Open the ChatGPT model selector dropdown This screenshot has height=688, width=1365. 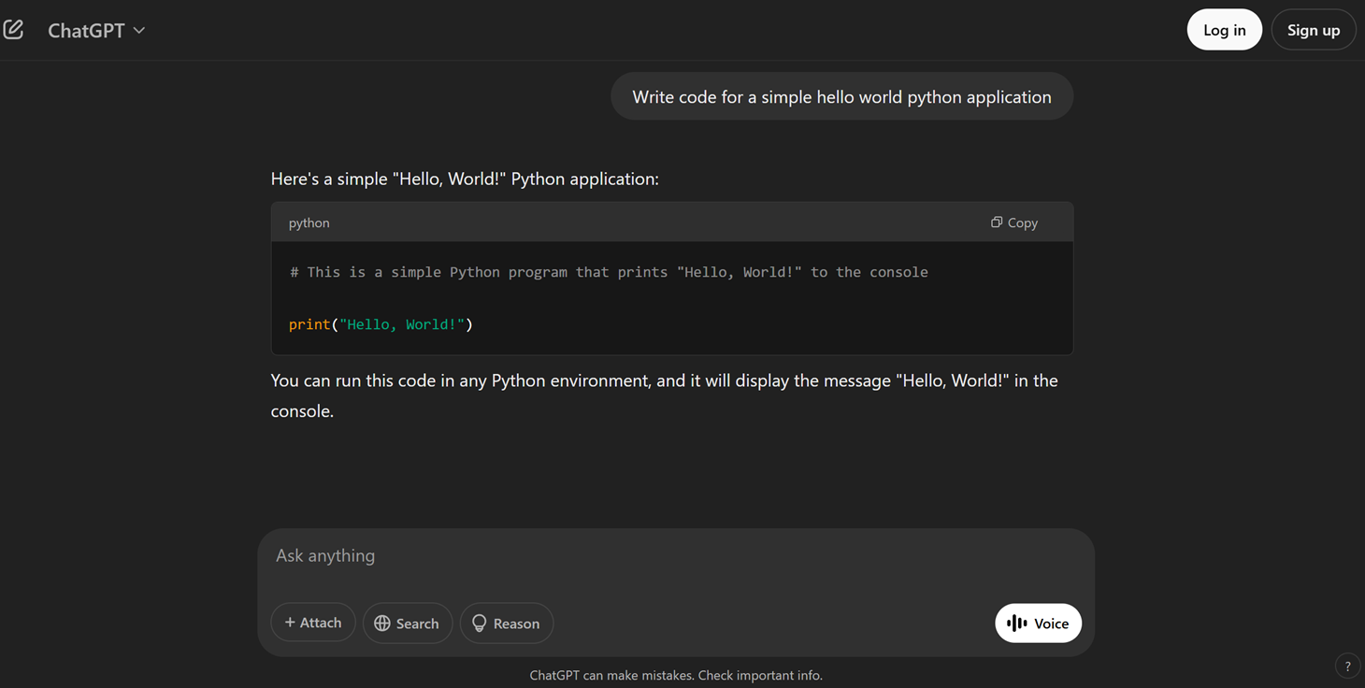coord(97,29)
